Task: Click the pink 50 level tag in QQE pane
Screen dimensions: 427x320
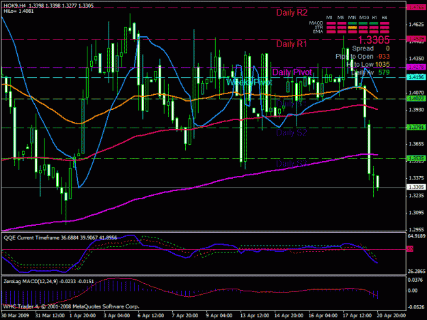Action: pyautogui.click(x=410, y=249)
